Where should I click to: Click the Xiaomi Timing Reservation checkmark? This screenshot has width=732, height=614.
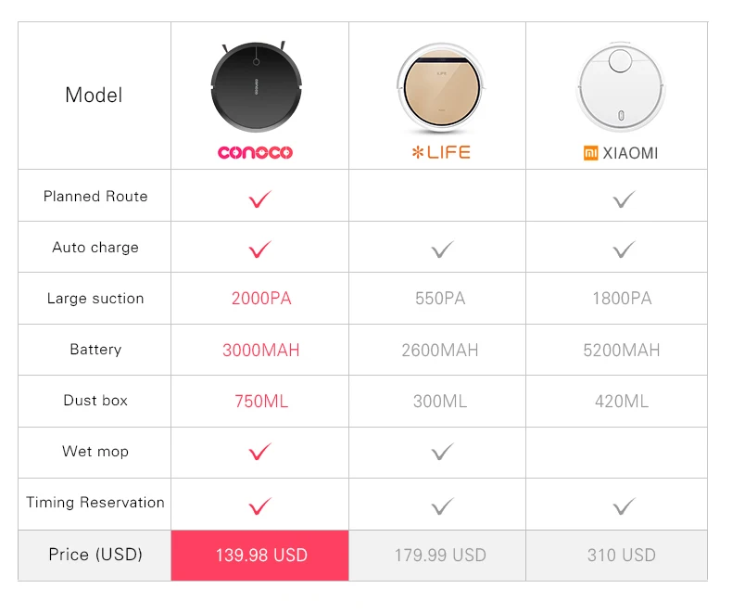[624, 506]
